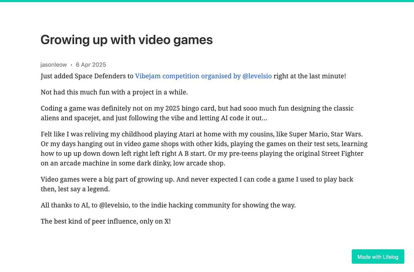The image size is (414, 272).
Task: Click the dot separator between author and date
Action: pos(71,65)
